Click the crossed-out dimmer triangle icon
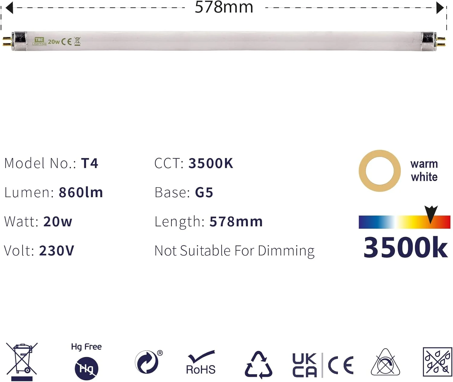Image resolution: width=453 pixels, height=382 pixels. click(x=385, y=363)
